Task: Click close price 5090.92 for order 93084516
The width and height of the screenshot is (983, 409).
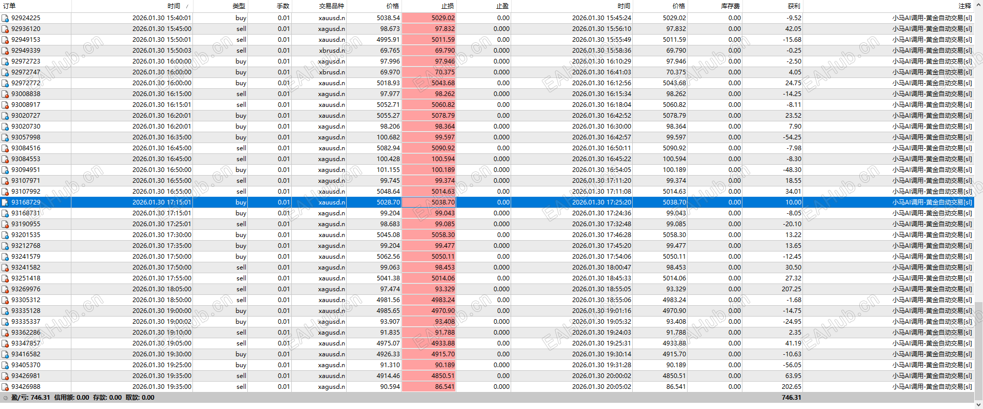Action: pyautogui.click(x=674, y=148)
